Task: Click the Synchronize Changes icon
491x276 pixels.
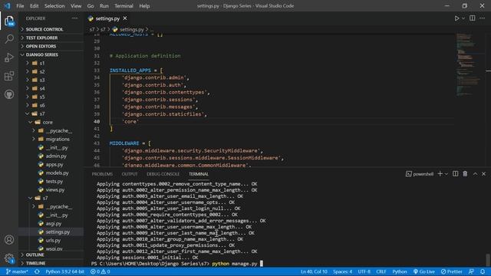Action: tap(37, 271)
